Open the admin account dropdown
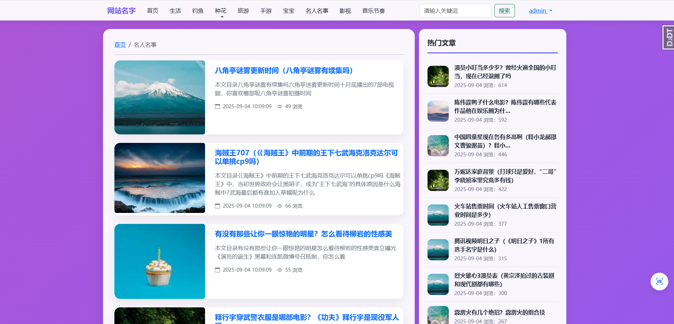Viewport: 674px width, 324px height. (540, 11)
